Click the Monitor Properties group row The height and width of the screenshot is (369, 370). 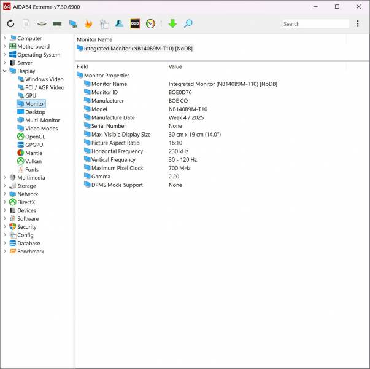click(x=103, y=76)
